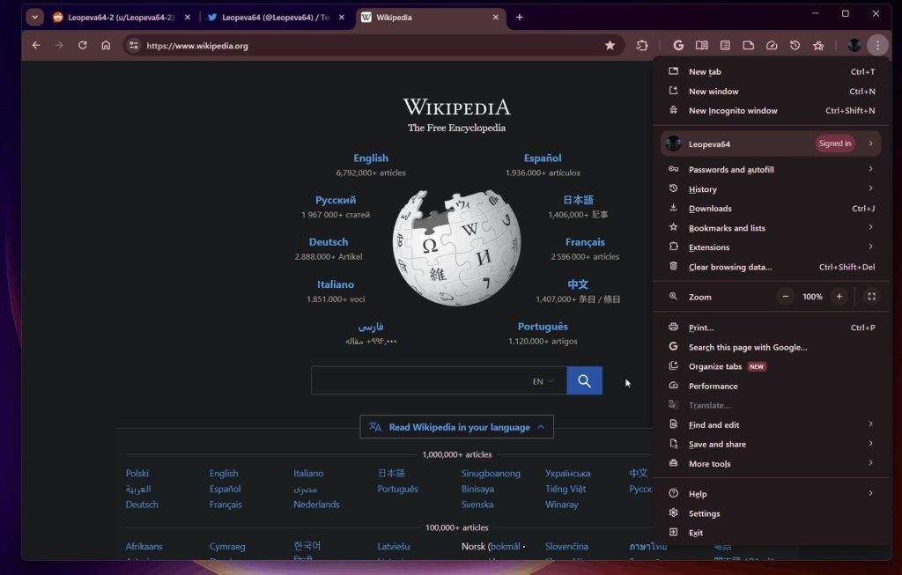Expand the Extensions submenu entry
Screen dimensions: 902x575
(x=771, y=247)
